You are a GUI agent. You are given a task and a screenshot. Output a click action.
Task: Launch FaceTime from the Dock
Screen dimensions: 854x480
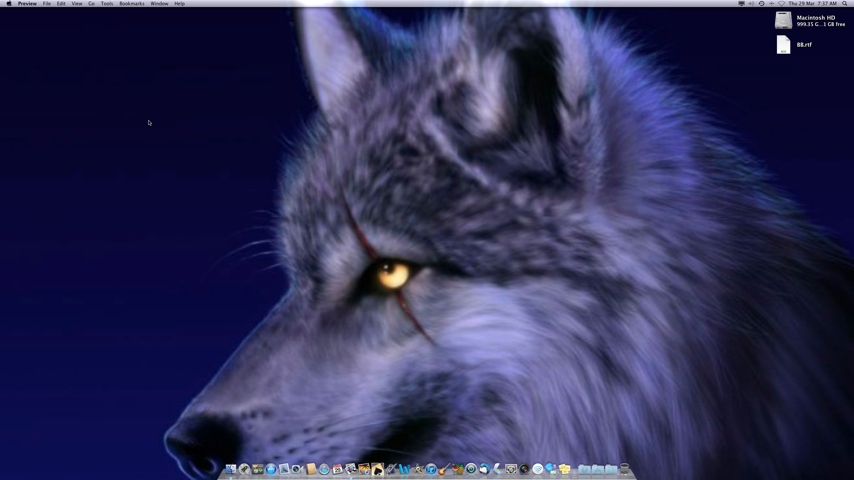[298, 469]
